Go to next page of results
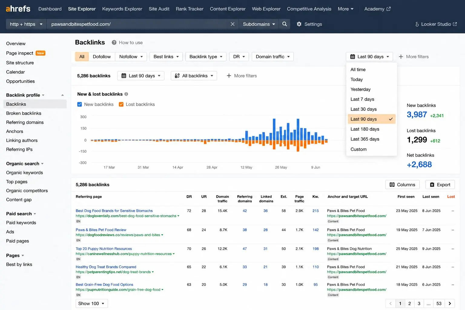The height and width of the screenshot is (310, 465). pos(450,304)
